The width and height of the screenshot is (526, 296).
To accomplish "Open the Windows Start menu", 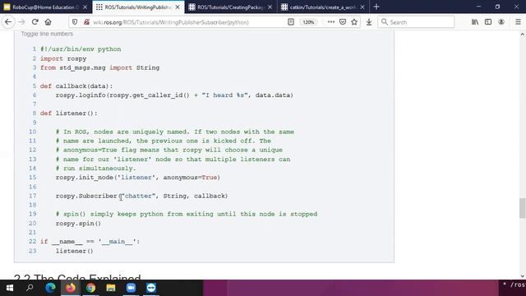I will coord(10,288).
